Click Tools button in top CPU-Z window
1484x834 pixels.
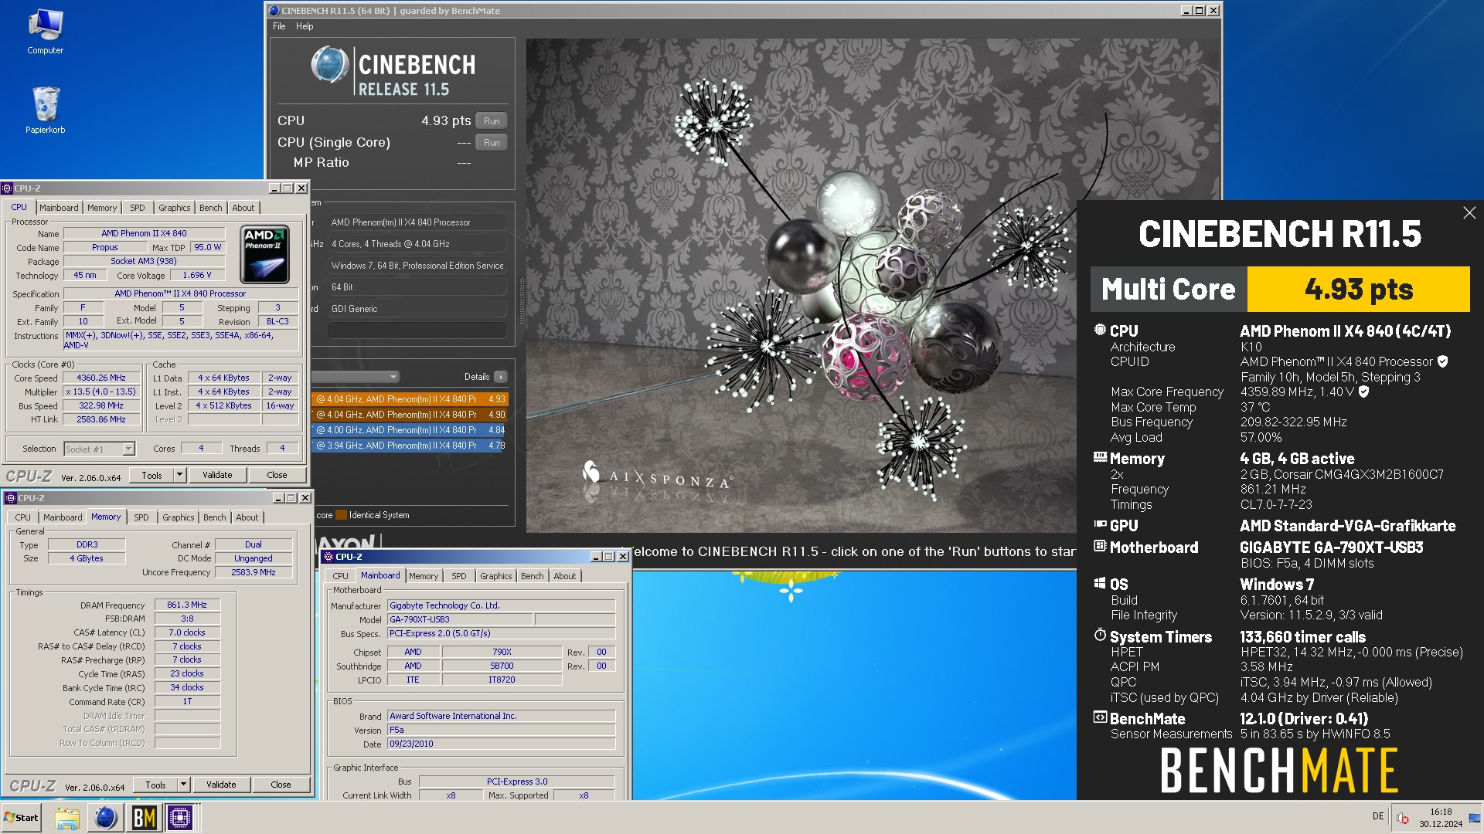pyautogui.click(x=152, y=475)
